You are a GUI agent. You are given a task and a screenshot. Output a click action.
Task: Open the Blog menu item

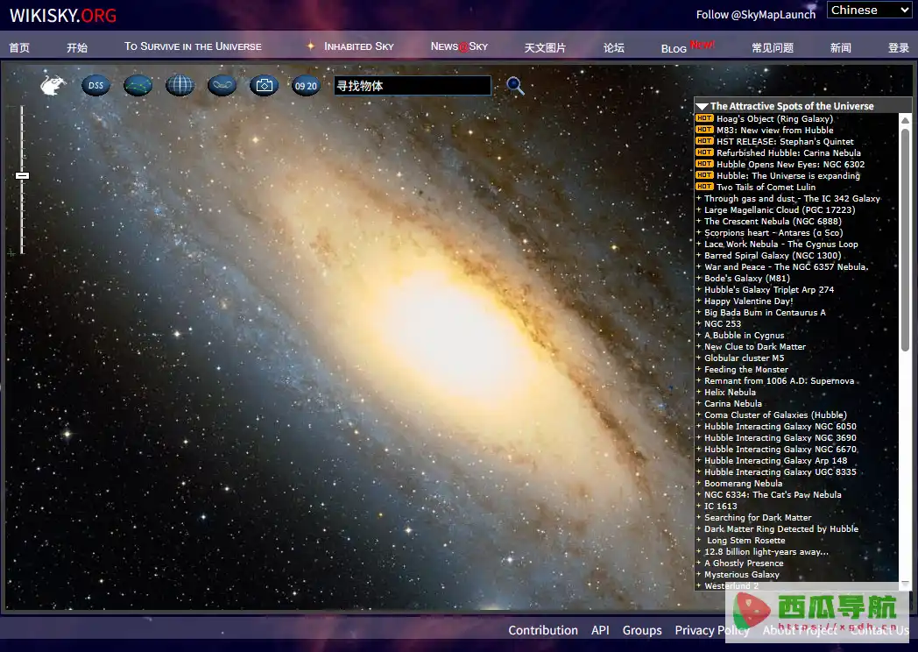674,48
